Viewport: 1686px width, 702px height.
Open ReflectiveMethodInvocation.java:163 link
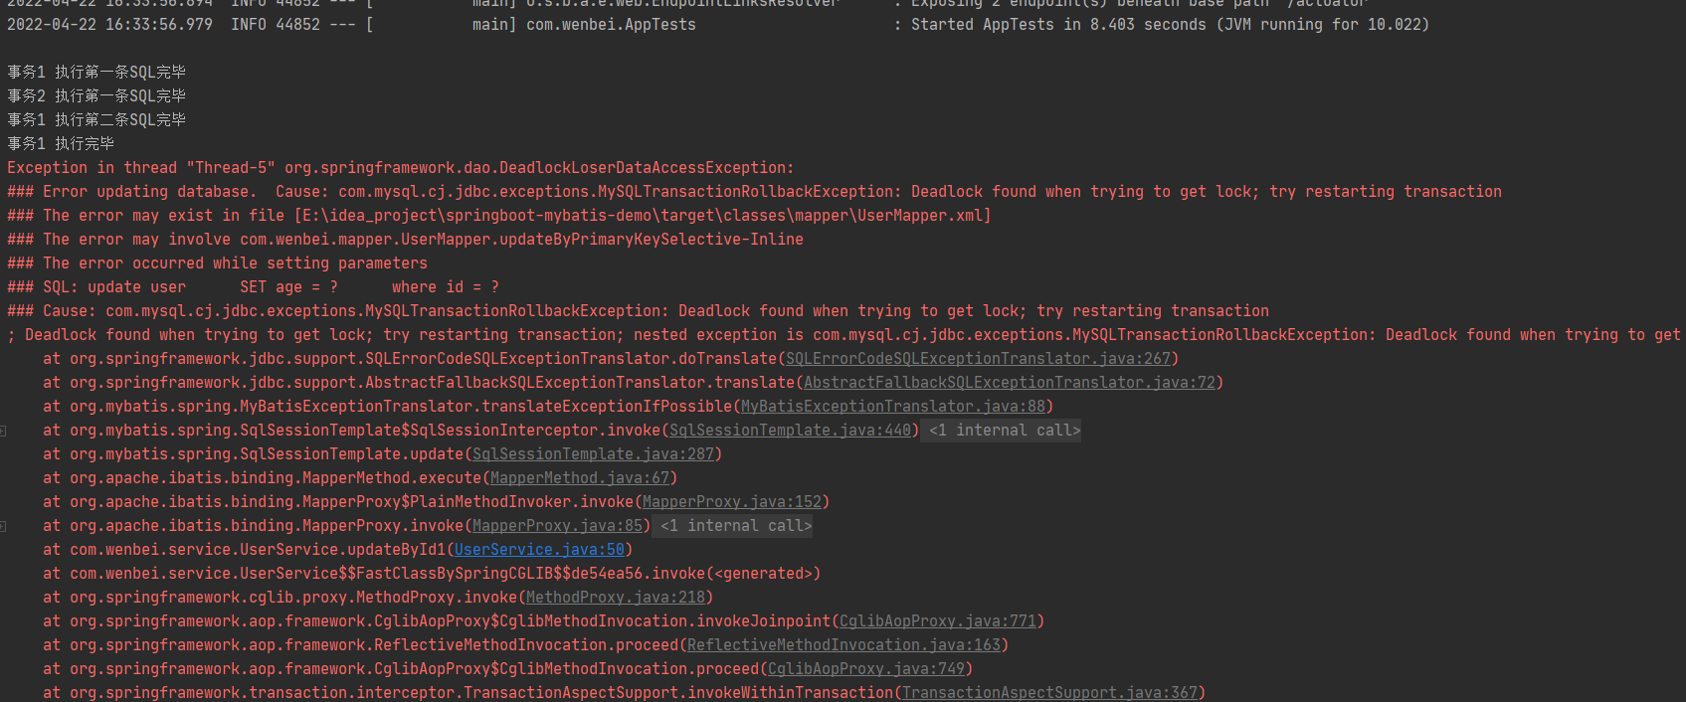click(x=843, y=645)
